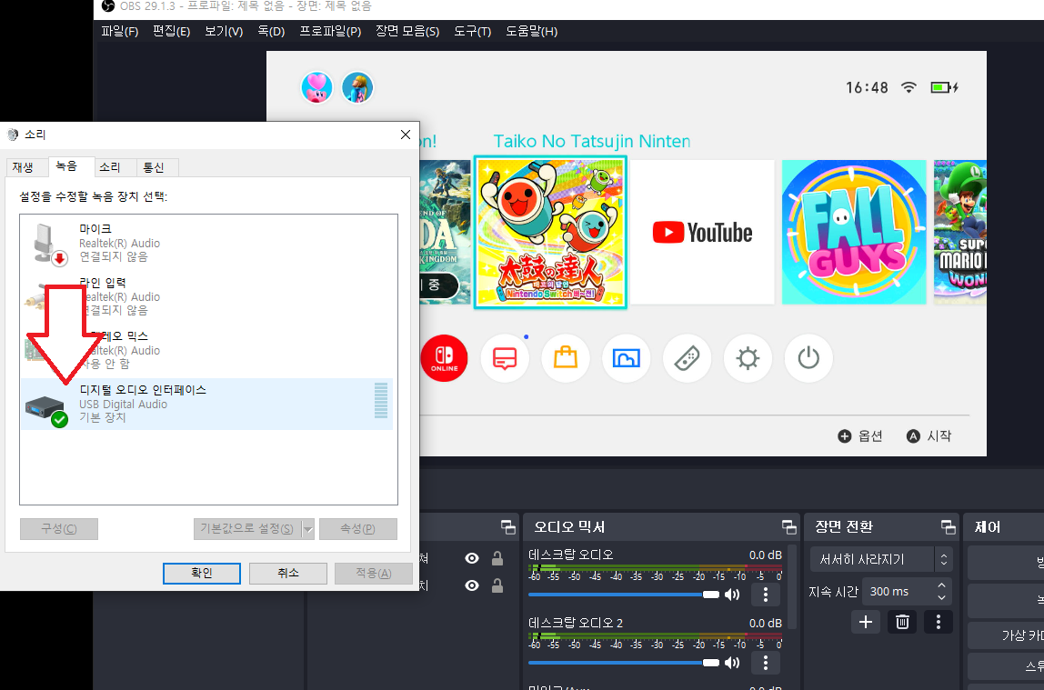Undock the sources panel popout icon
The height and width of the screenshot is (690, 1044).
(508, 527)
